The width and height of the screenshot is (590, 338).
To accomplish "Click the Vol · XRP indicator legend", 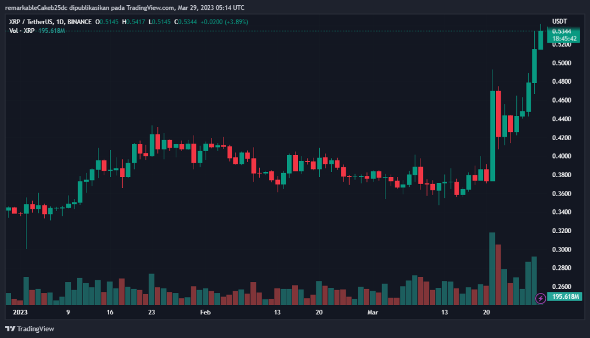I will point(23,31).
